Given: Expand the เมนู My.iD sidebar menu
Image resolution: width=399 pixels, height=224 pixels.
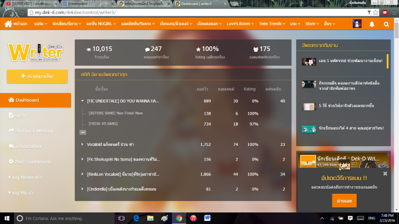Looking at the screenshot, I should pos(21,193).
